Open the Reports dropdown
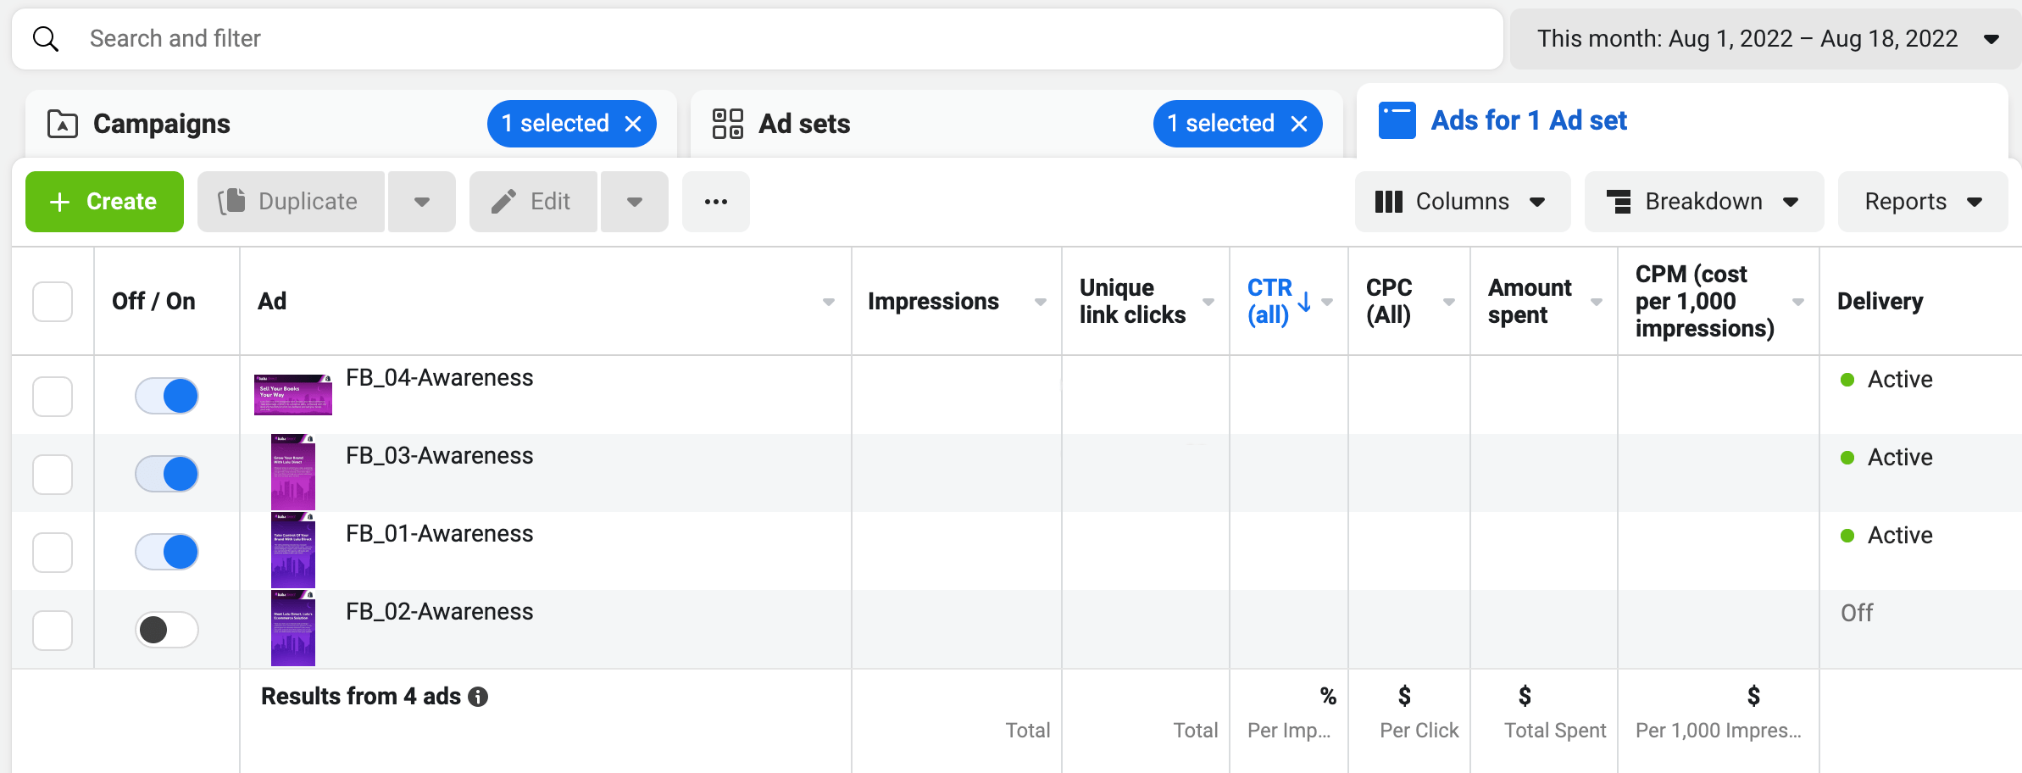This screenshot has height=773, width=2022. click(x=1921, y=201)
